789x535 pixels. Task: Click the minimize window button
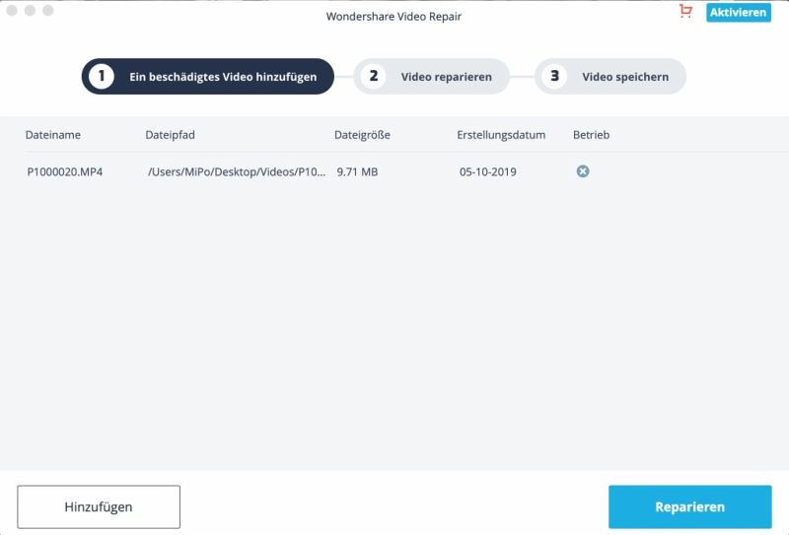[31, 10]
